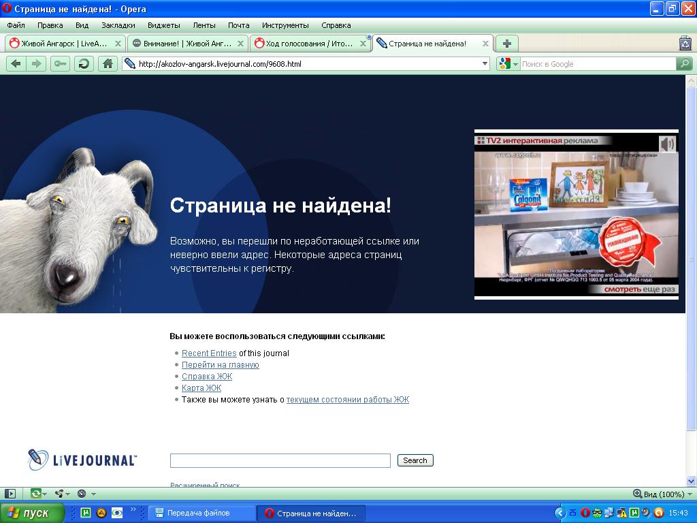Click the Recent Entries link
Screen dimensions: 697x523
(209, 353)
